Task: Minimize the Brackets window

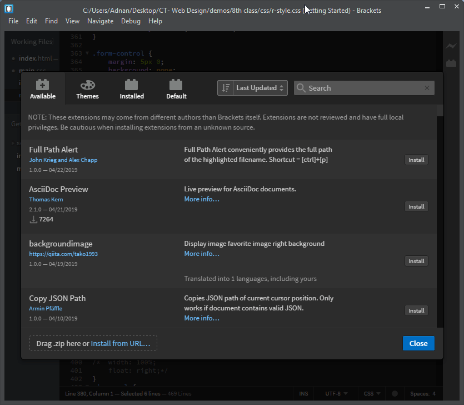Action: pos(427,7)
